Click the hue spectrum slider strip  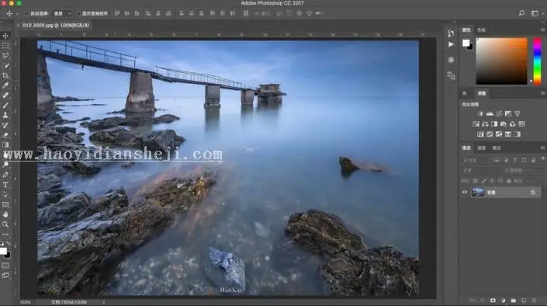[537, 61]
